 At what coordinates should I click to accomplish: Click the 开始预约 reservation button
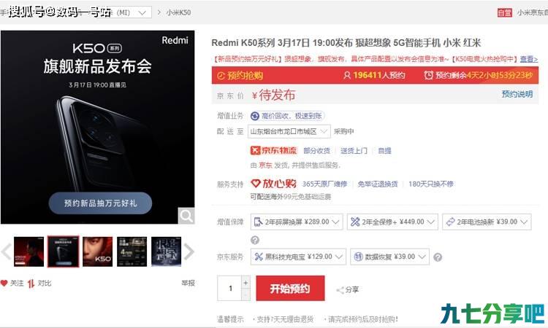click(290, 288)
